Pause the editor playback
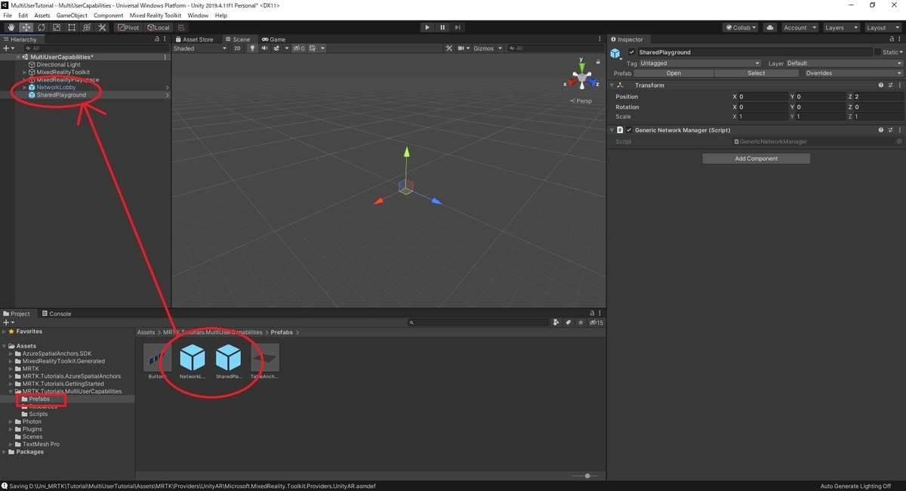 [442, 27]
